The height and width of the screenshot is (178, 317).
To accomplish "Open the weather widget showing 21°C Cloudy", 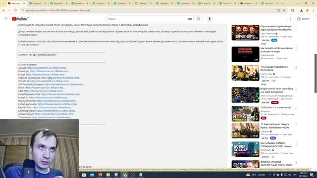I will click(256, 175).
